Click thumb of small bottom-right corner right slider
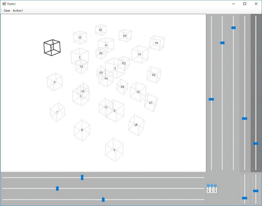Screen dimensions: 262x206 click(256, 191)
